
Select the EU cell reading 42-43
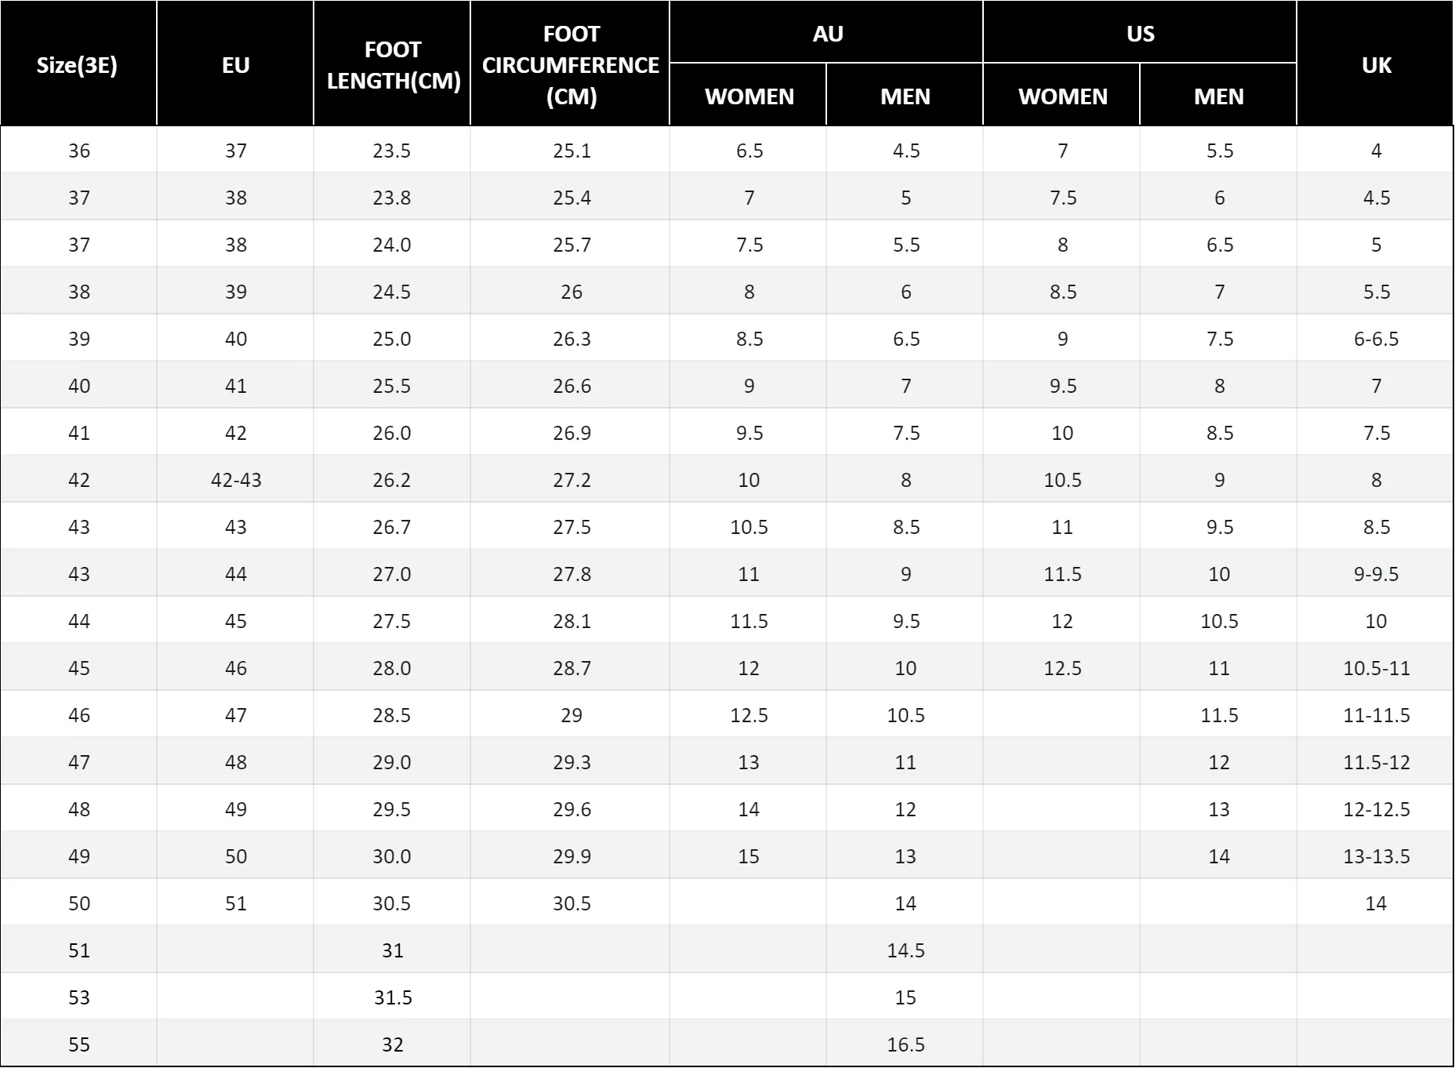[236, 480]
